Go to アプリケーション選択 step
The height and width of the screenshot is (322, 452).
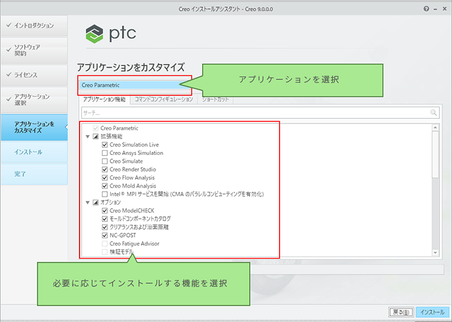34,99
